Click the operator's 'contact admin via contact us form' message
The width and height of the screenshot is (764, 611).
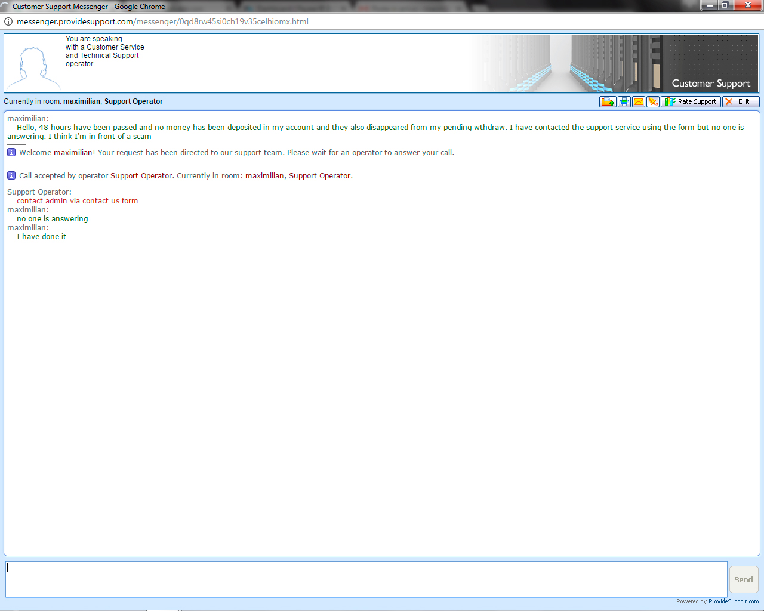coord(77,201)
